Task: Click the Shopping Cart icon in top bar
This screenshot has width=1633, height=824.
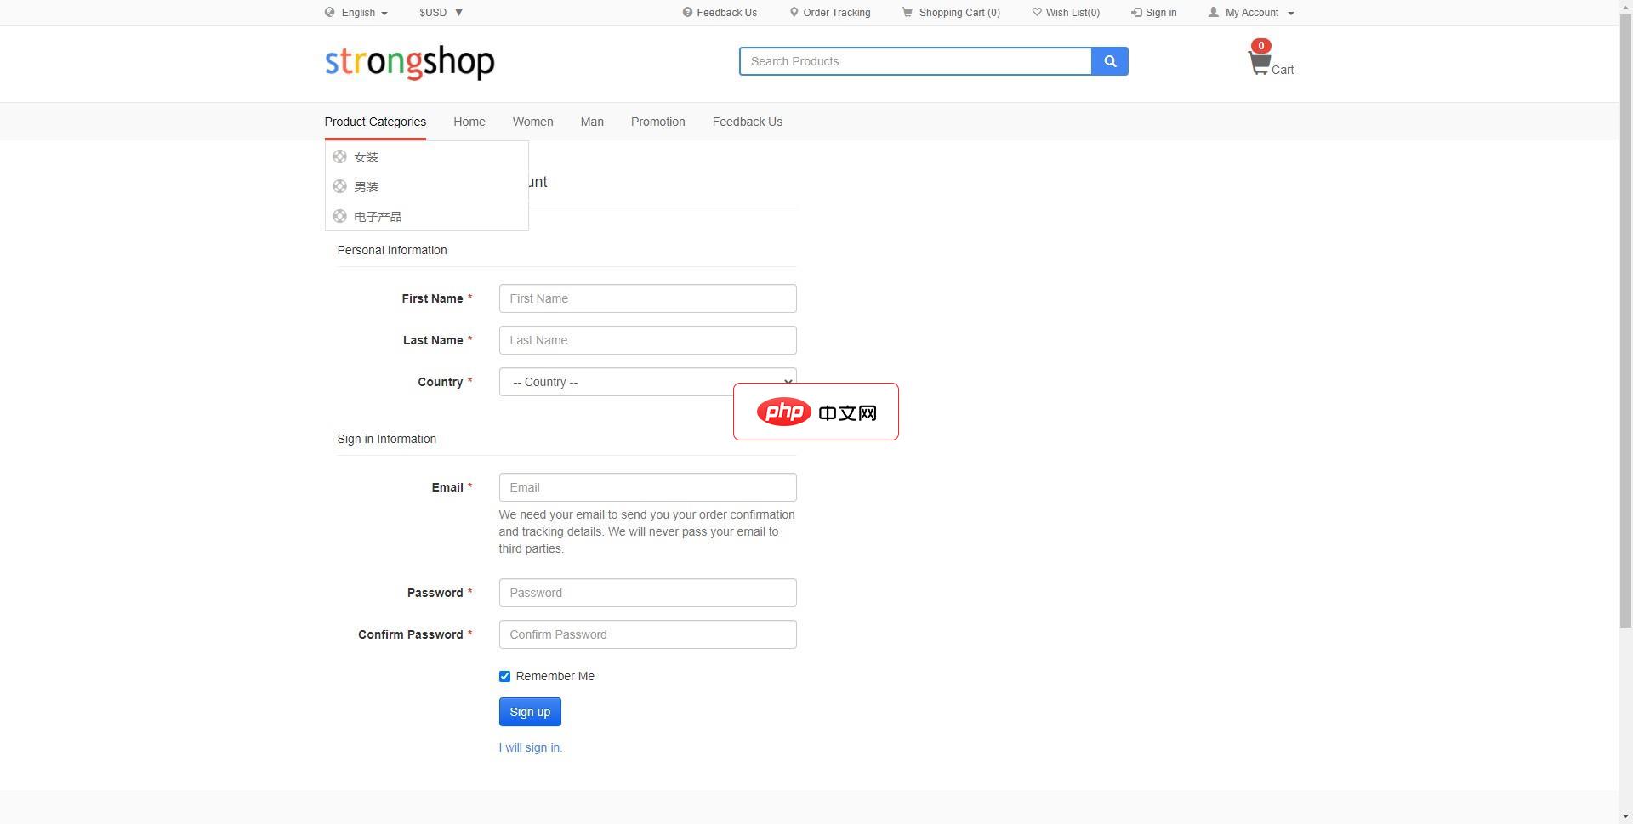Action: 908,13
